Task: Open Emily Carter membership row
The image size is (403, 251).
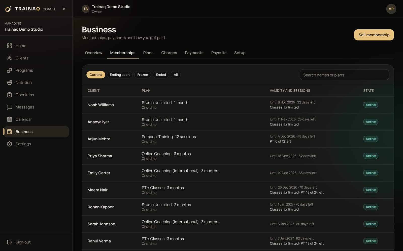Action: (x=238, y=173)
